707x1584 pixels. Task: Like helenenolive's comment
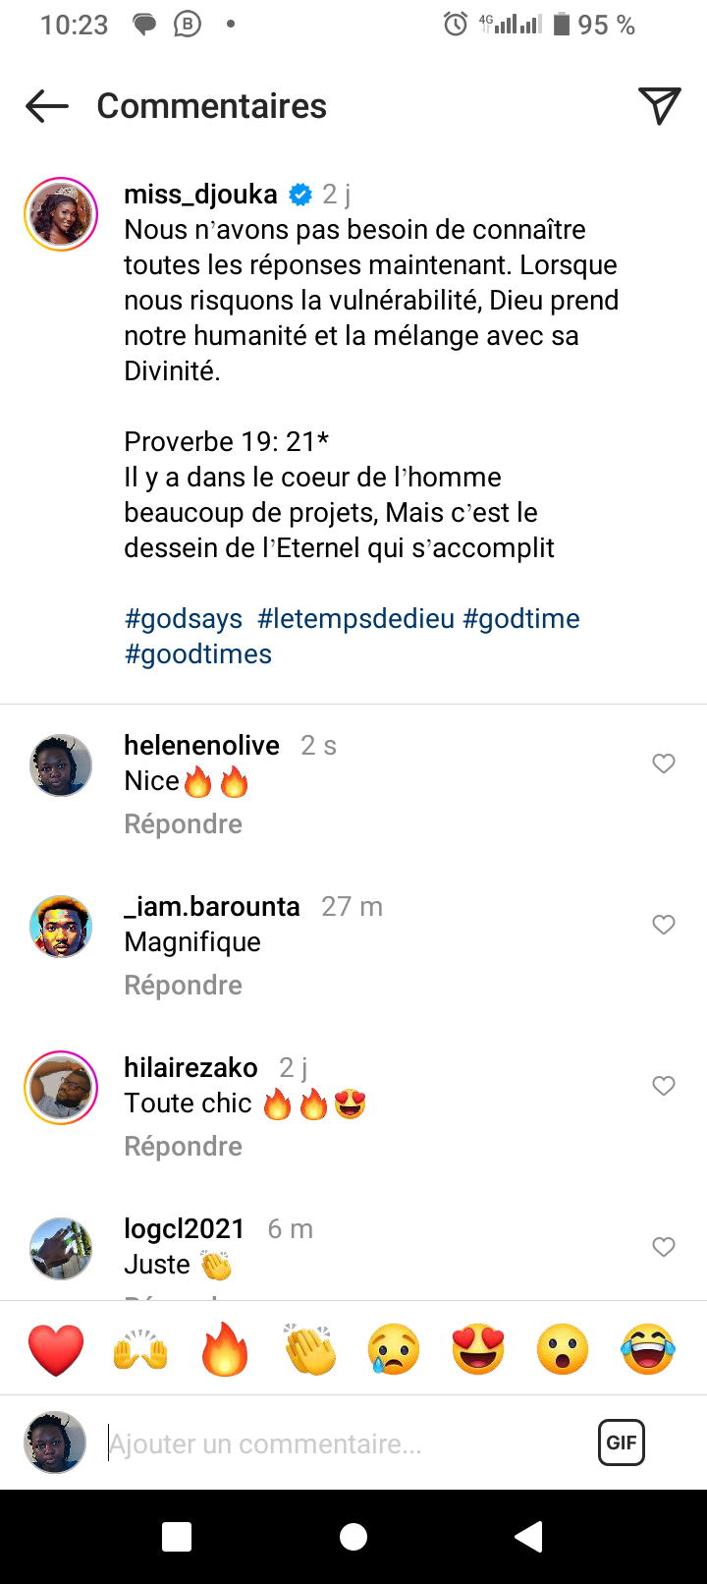[x=664, y=764]
